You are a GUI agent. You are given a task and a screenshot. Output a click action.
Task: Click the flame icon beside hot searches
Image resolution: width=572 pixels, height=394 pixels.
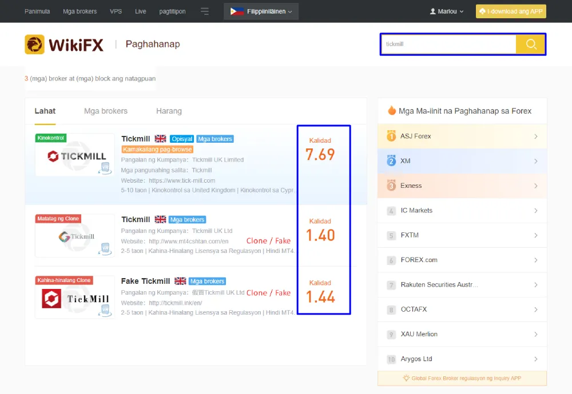(392, 110)
